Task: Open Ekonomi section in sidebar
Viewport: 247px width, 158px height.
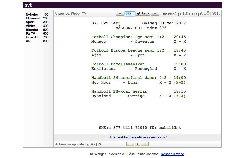Action: (33, 18)
